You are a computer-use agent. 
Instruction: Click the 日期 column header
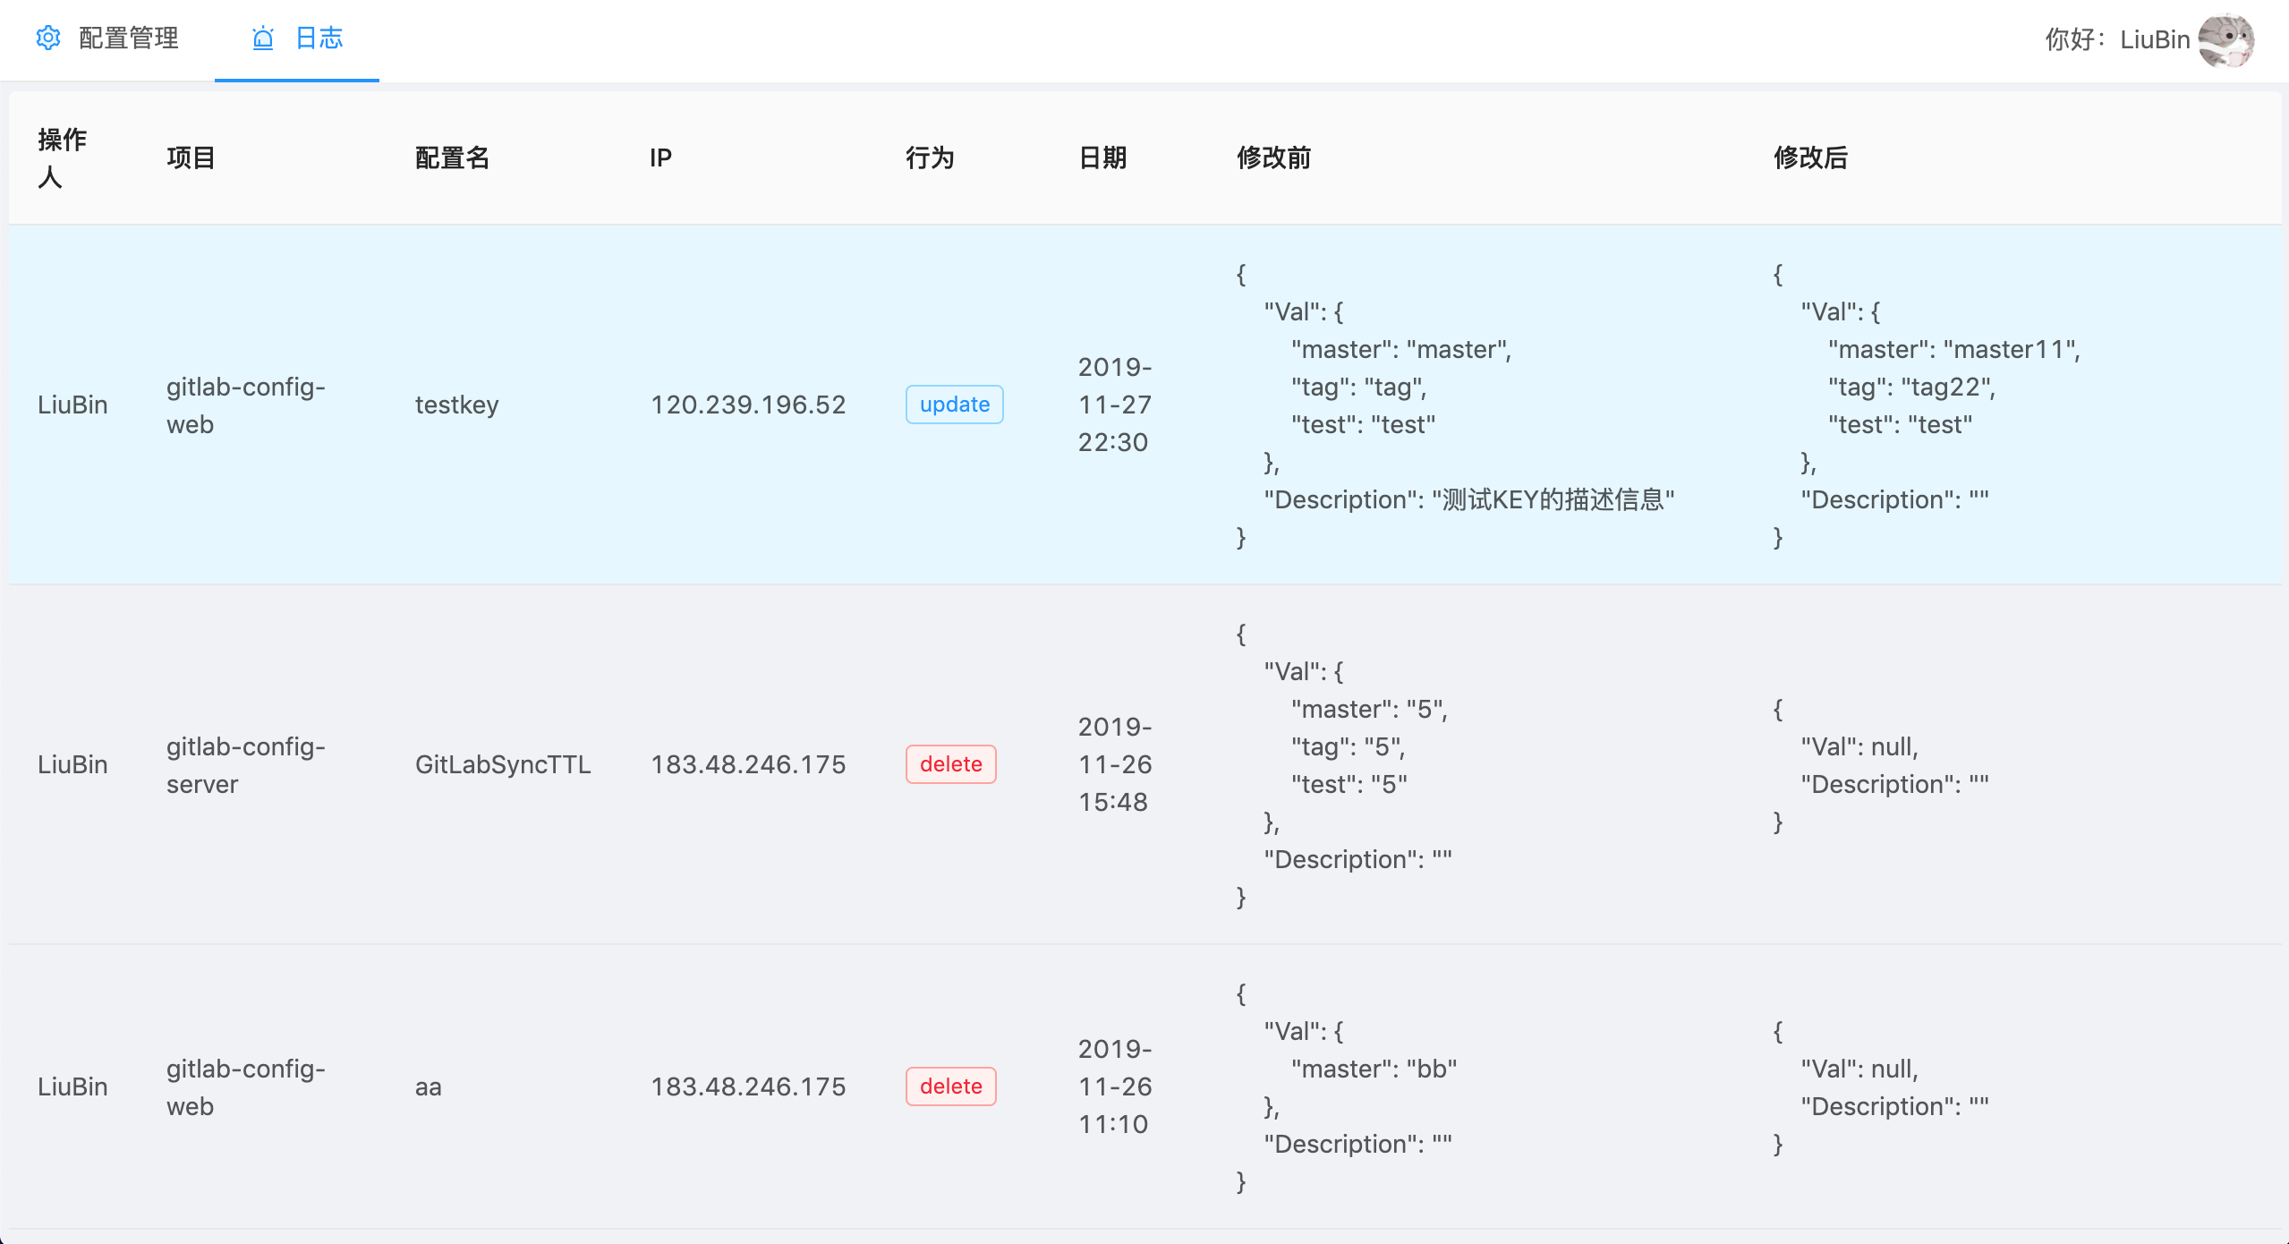coord(1103,157)
